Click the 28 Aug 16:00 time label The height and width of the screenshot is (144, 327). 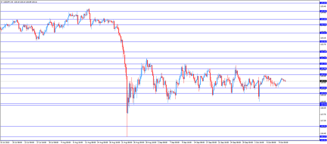pyautogui.click(x=151, y=143)
